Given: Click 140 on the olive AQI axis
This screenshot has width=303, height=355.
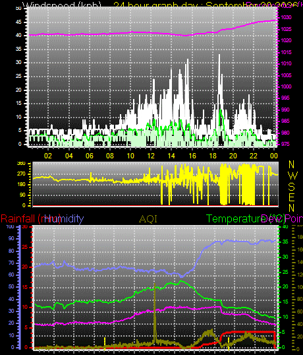Looking at the screenshot, I should (x=300, y=262).
